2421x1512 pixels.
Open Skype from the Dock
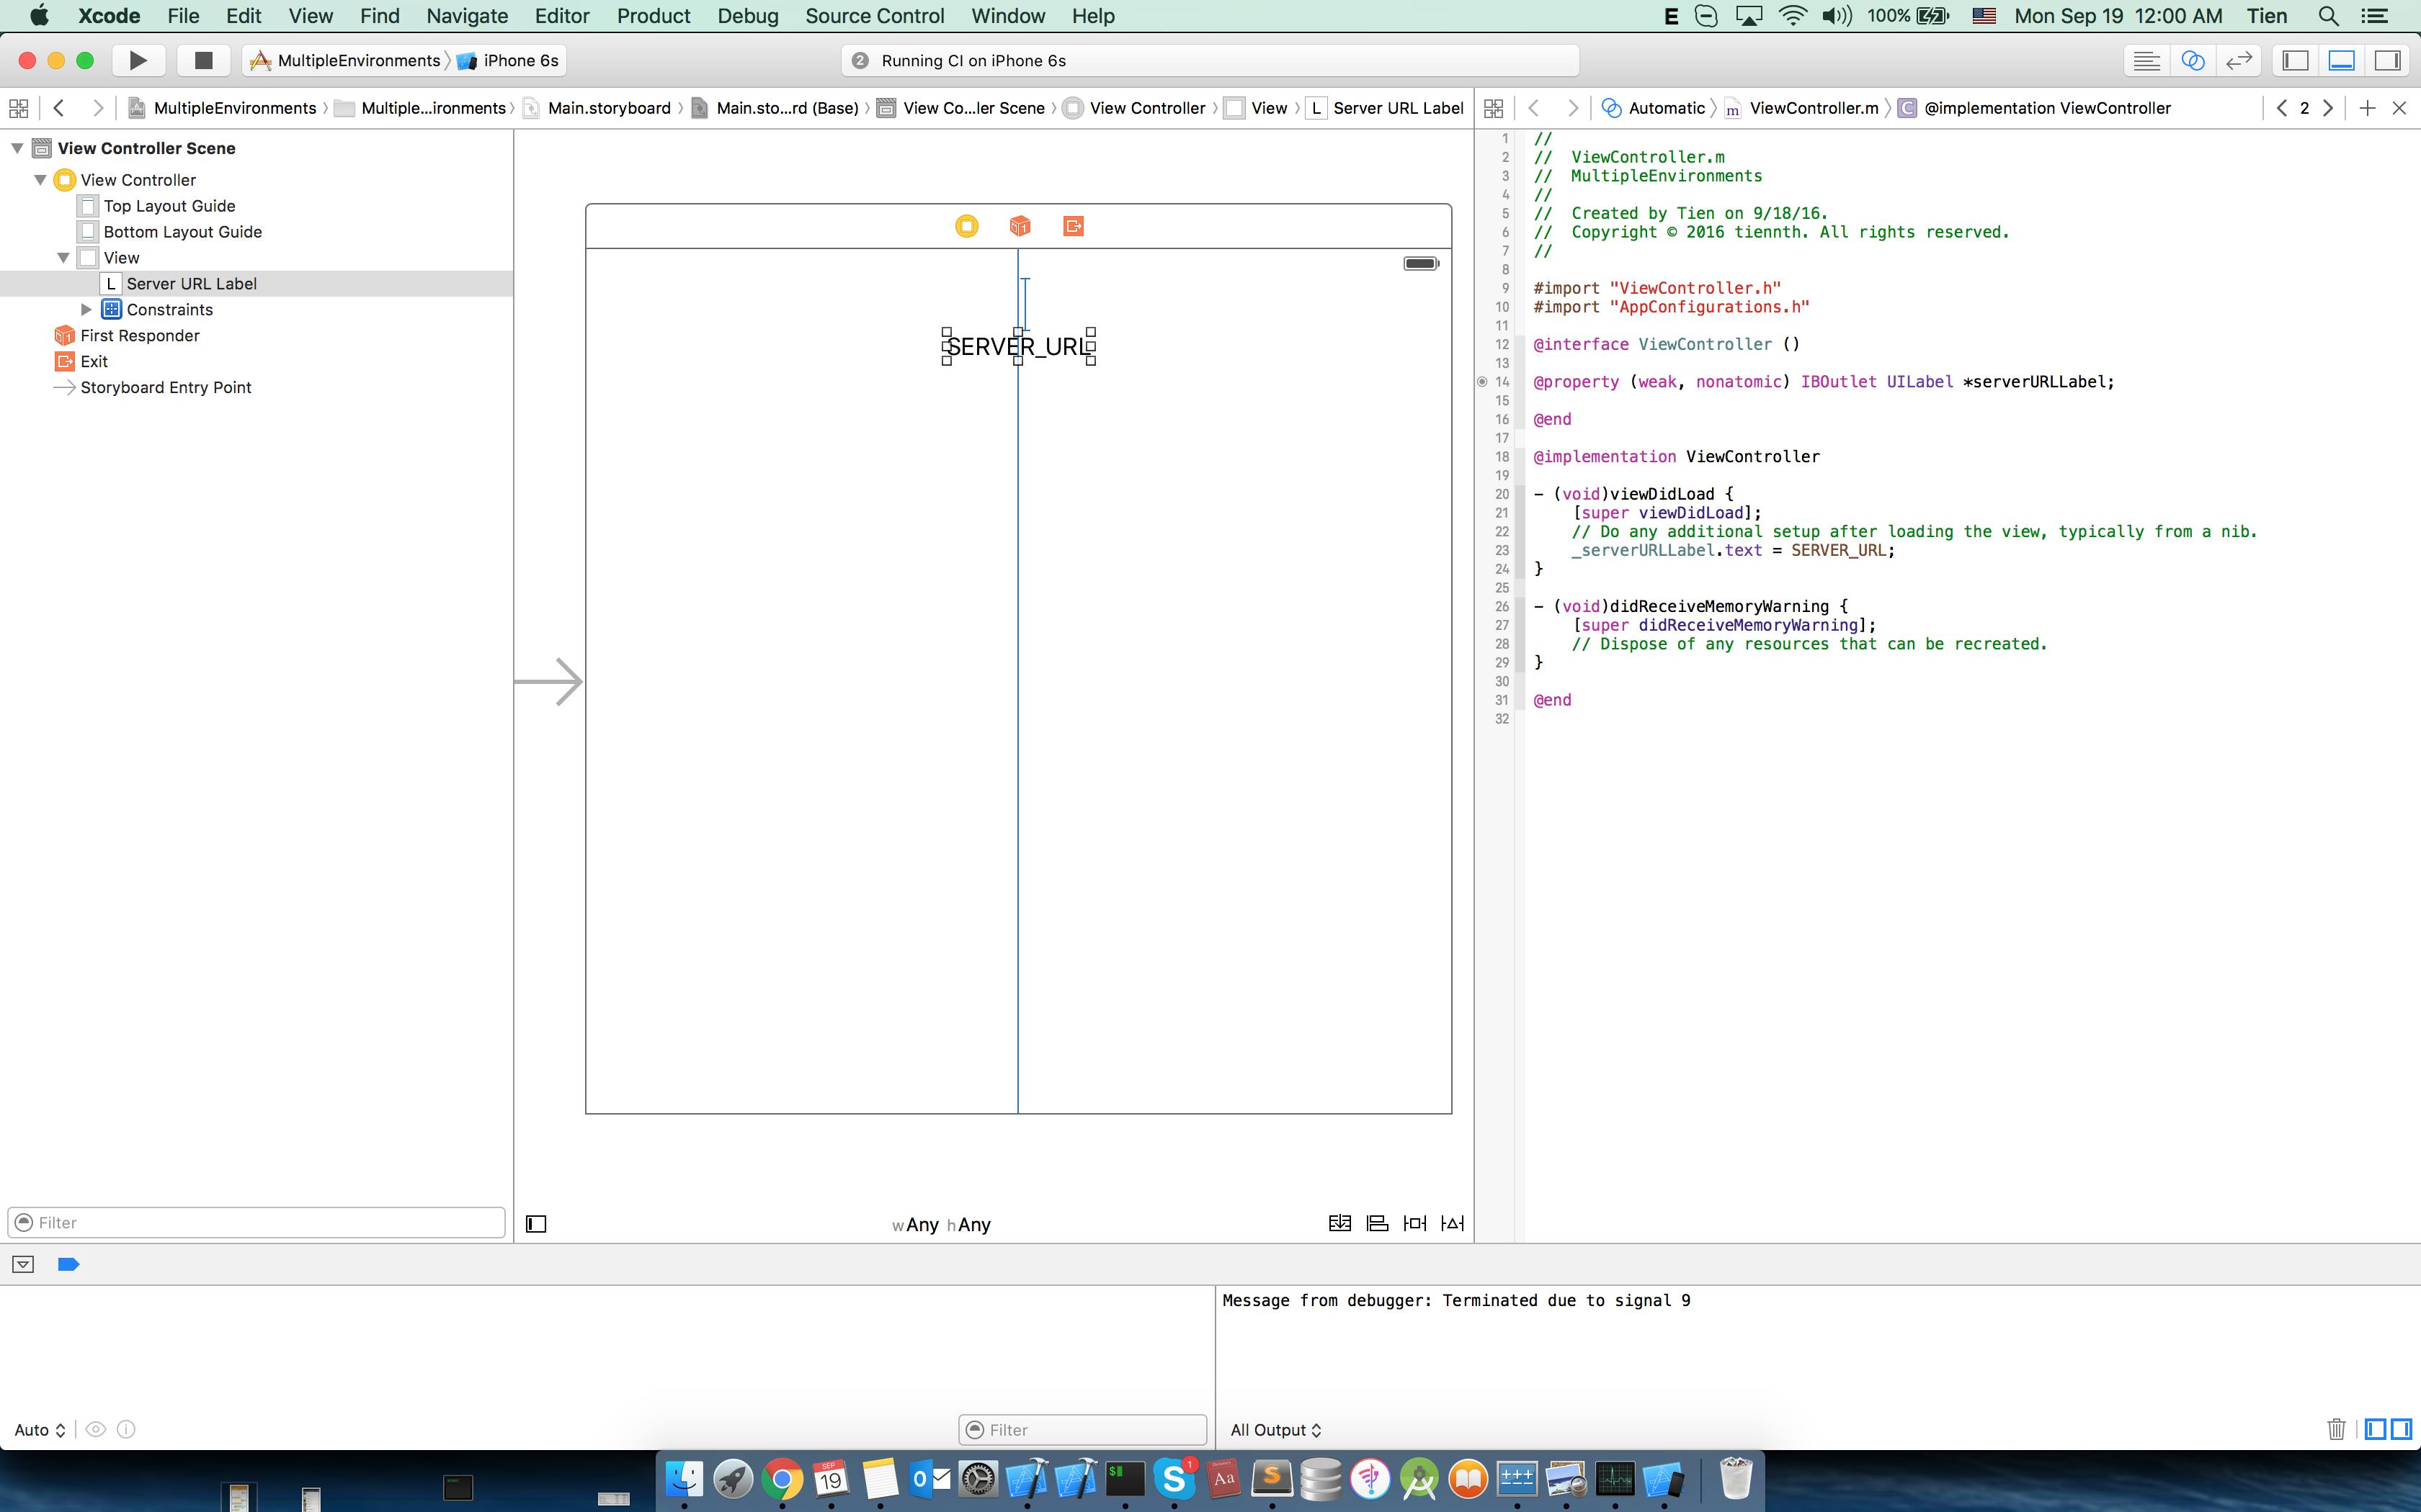tap(1174, 1479)
